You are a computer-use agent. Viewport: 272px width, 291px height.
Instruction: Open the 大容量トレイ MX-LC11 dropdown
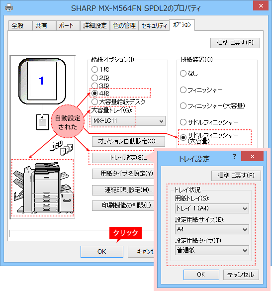click(x=128, y=121)
